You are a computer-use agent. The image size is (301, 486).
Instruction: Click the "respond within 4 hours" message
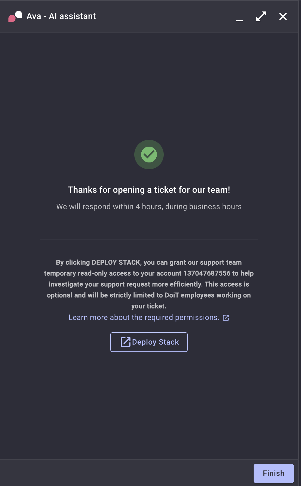[149, 207]
